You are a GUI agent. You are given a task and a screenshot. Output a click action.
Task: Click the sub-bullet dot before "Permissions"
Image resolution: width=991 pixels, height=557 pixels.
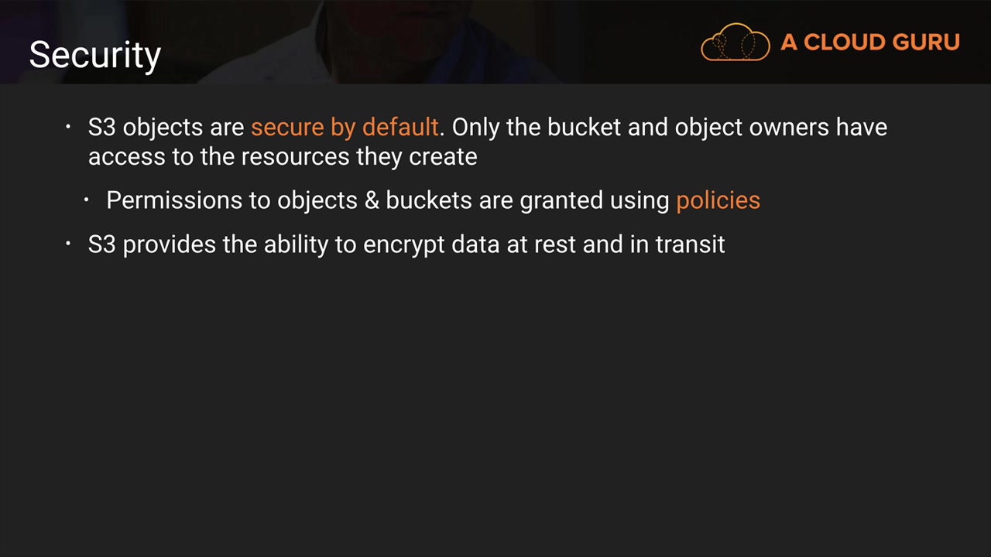pyautogui.click(x=87, y=200)
